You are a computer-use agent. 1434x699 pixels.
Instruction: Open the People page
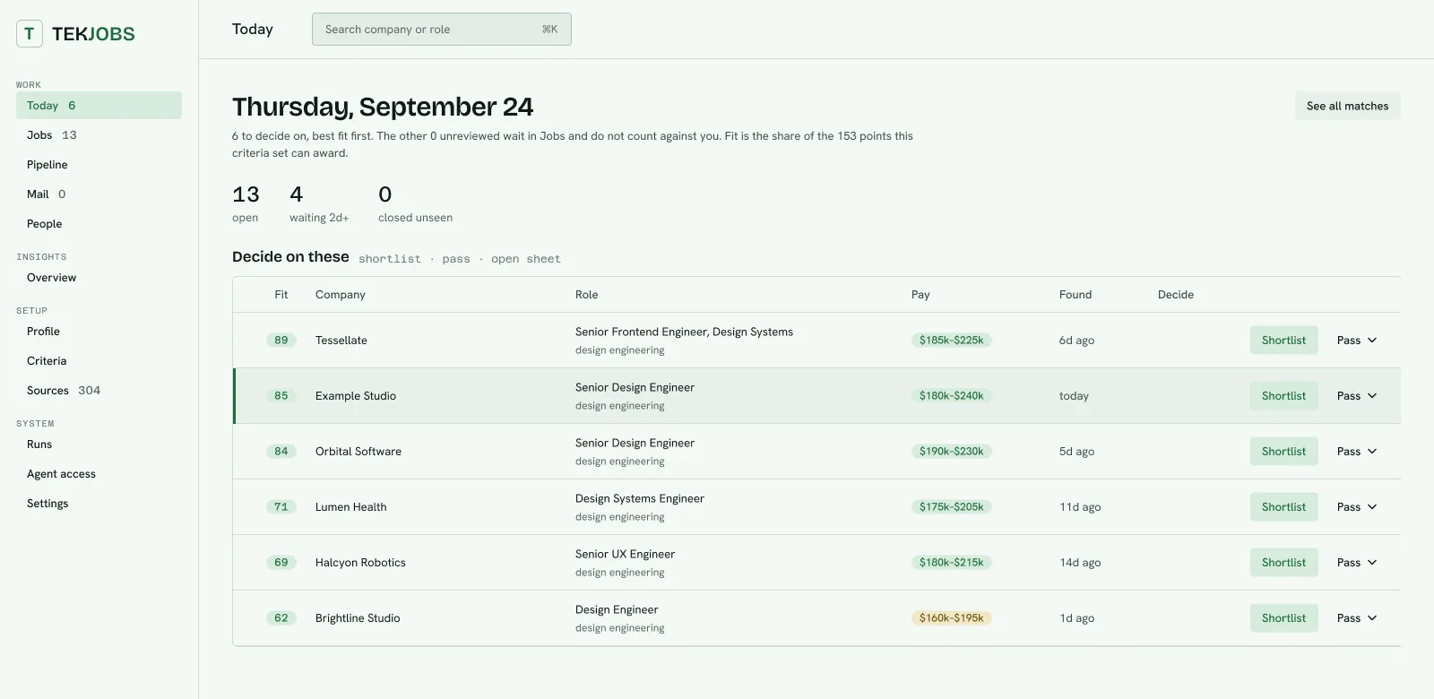99,223
